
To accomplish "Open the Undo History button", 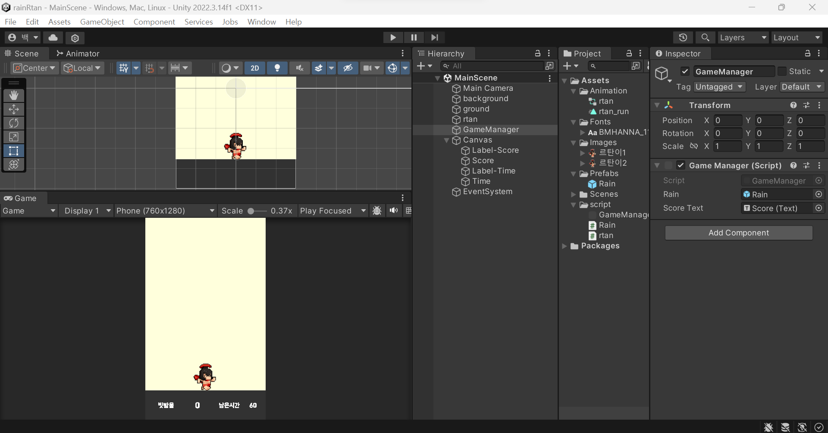I will coord(683,38).
